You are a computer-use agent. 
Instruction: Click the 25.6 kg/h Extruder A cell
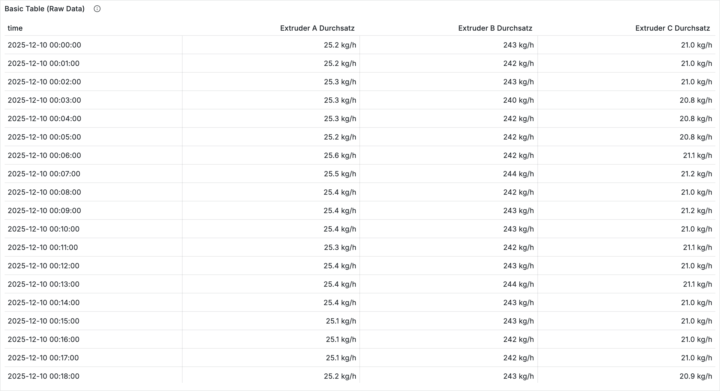[340, 155]
